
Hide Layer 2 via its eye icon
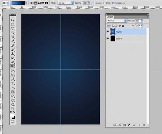point(108,32)
